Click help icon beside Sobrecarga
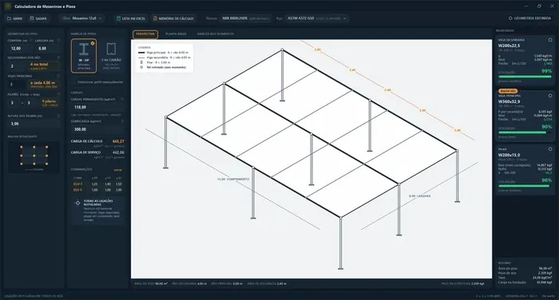The height and width of the screenshot is (300, 559). pos(122,121)
